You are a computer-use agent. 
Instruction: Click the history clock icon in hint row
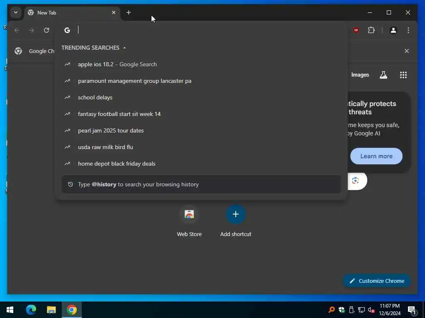(71, 184)
